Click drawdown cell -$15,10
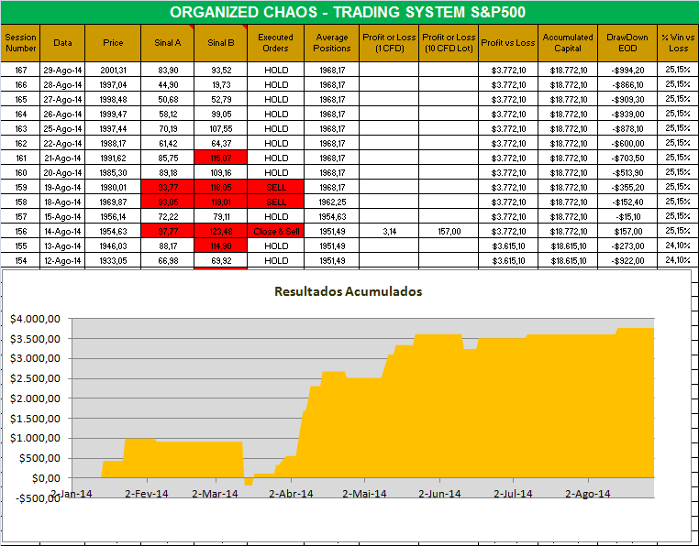This screenshot has height=546, width=699. pyautogui.click(x=627, y=216)
